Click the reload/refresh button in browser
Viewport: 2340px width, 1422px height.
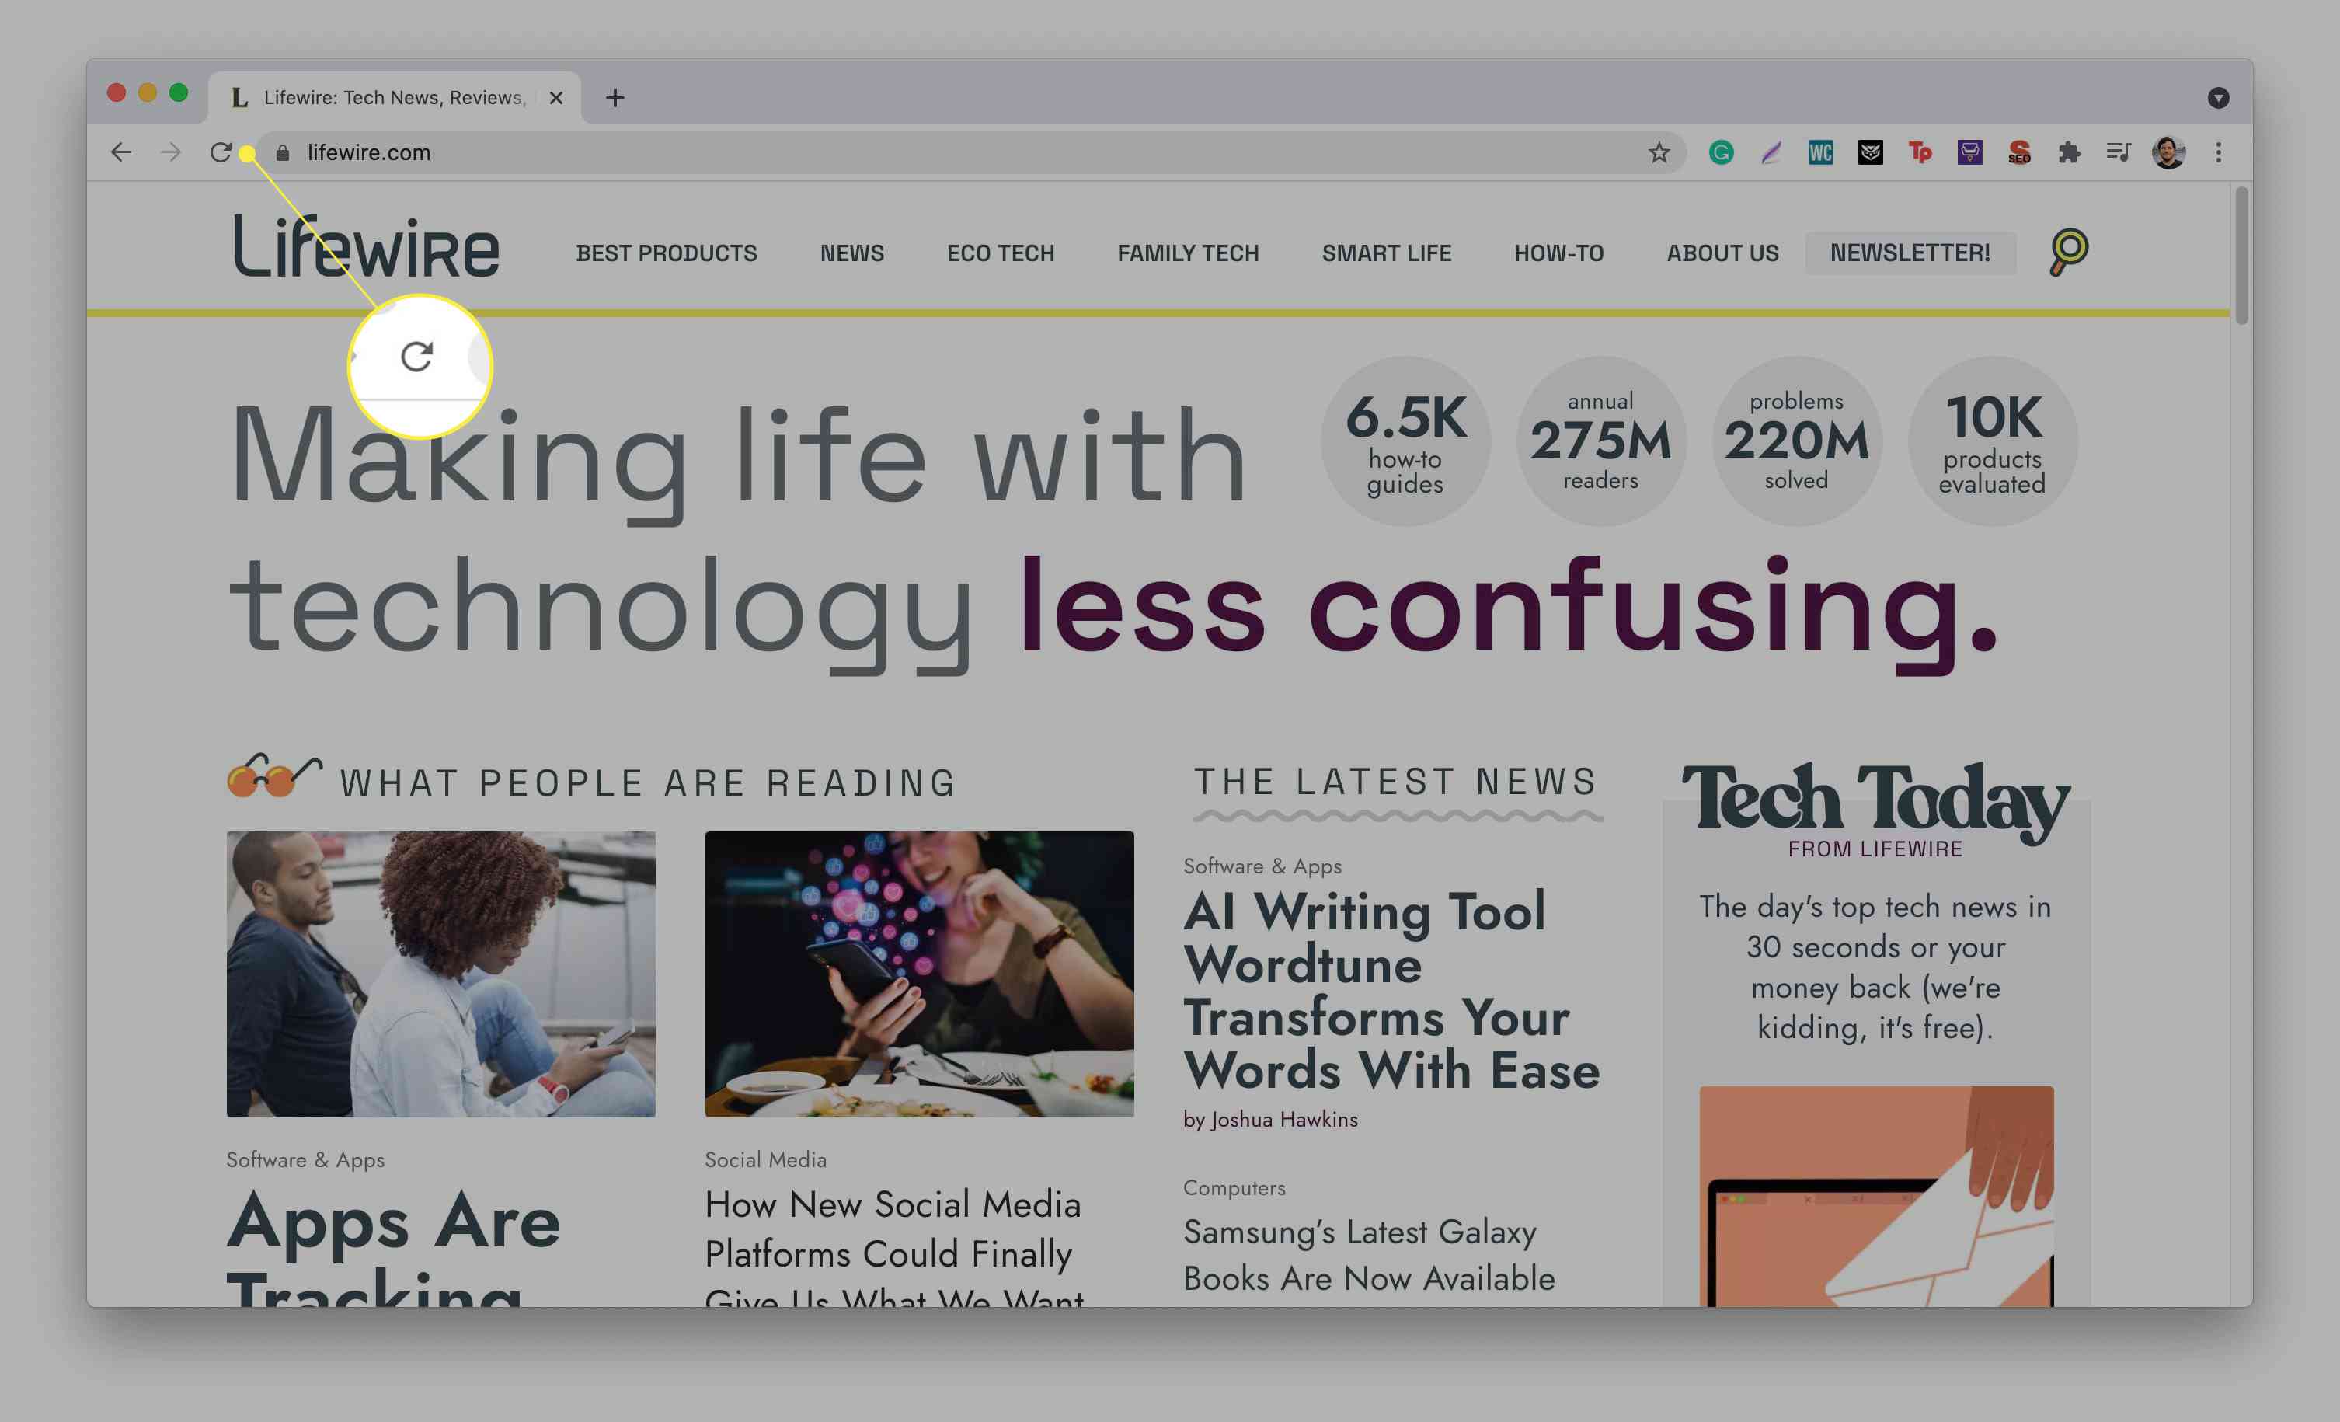pos(222,152)
